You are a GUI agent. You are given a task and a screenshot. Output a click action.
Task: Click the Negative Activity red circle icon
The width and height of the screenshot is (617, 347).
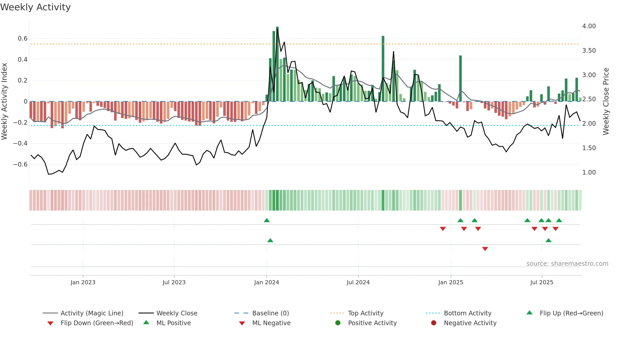pyautogui.click(x=434, y=323)
